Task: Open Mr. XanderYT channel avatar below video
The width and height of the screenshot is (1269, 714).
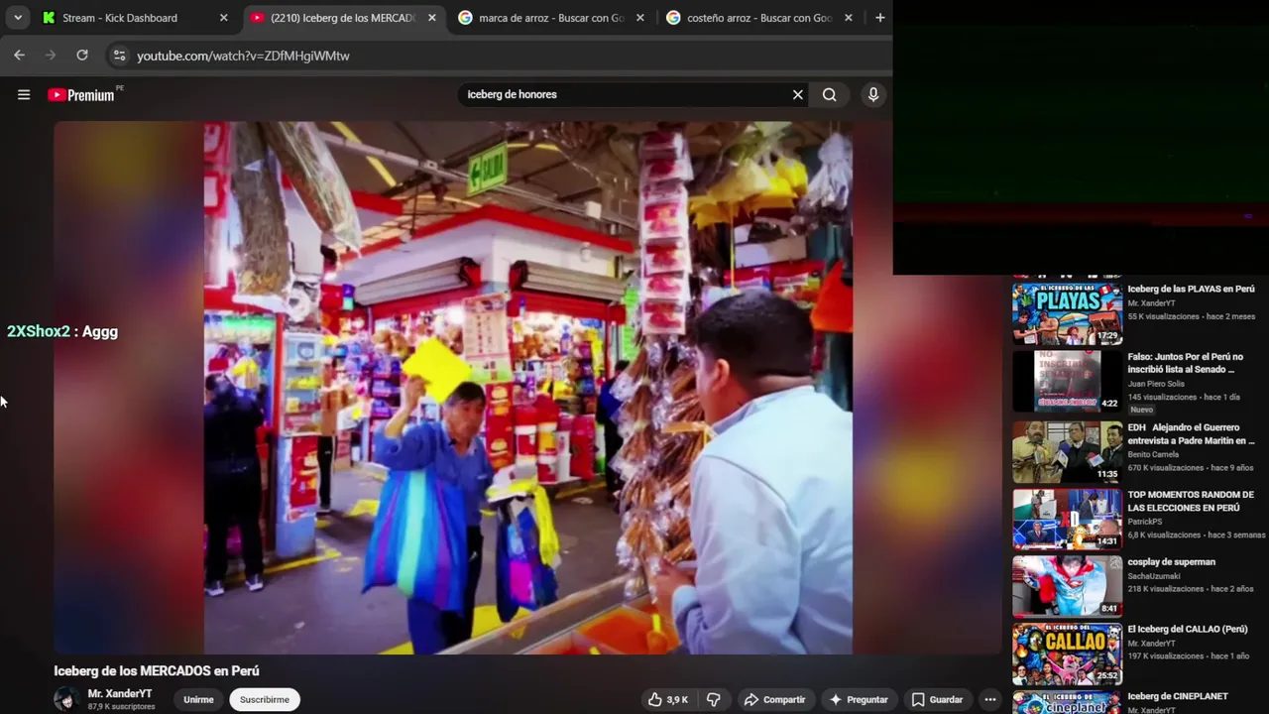Action: pyautogui.click(x=66, y=699)
